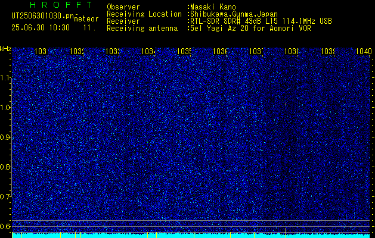Select the observer name Masaki Kano
Viewport: 375px width, 238px height.
(213, 7)
